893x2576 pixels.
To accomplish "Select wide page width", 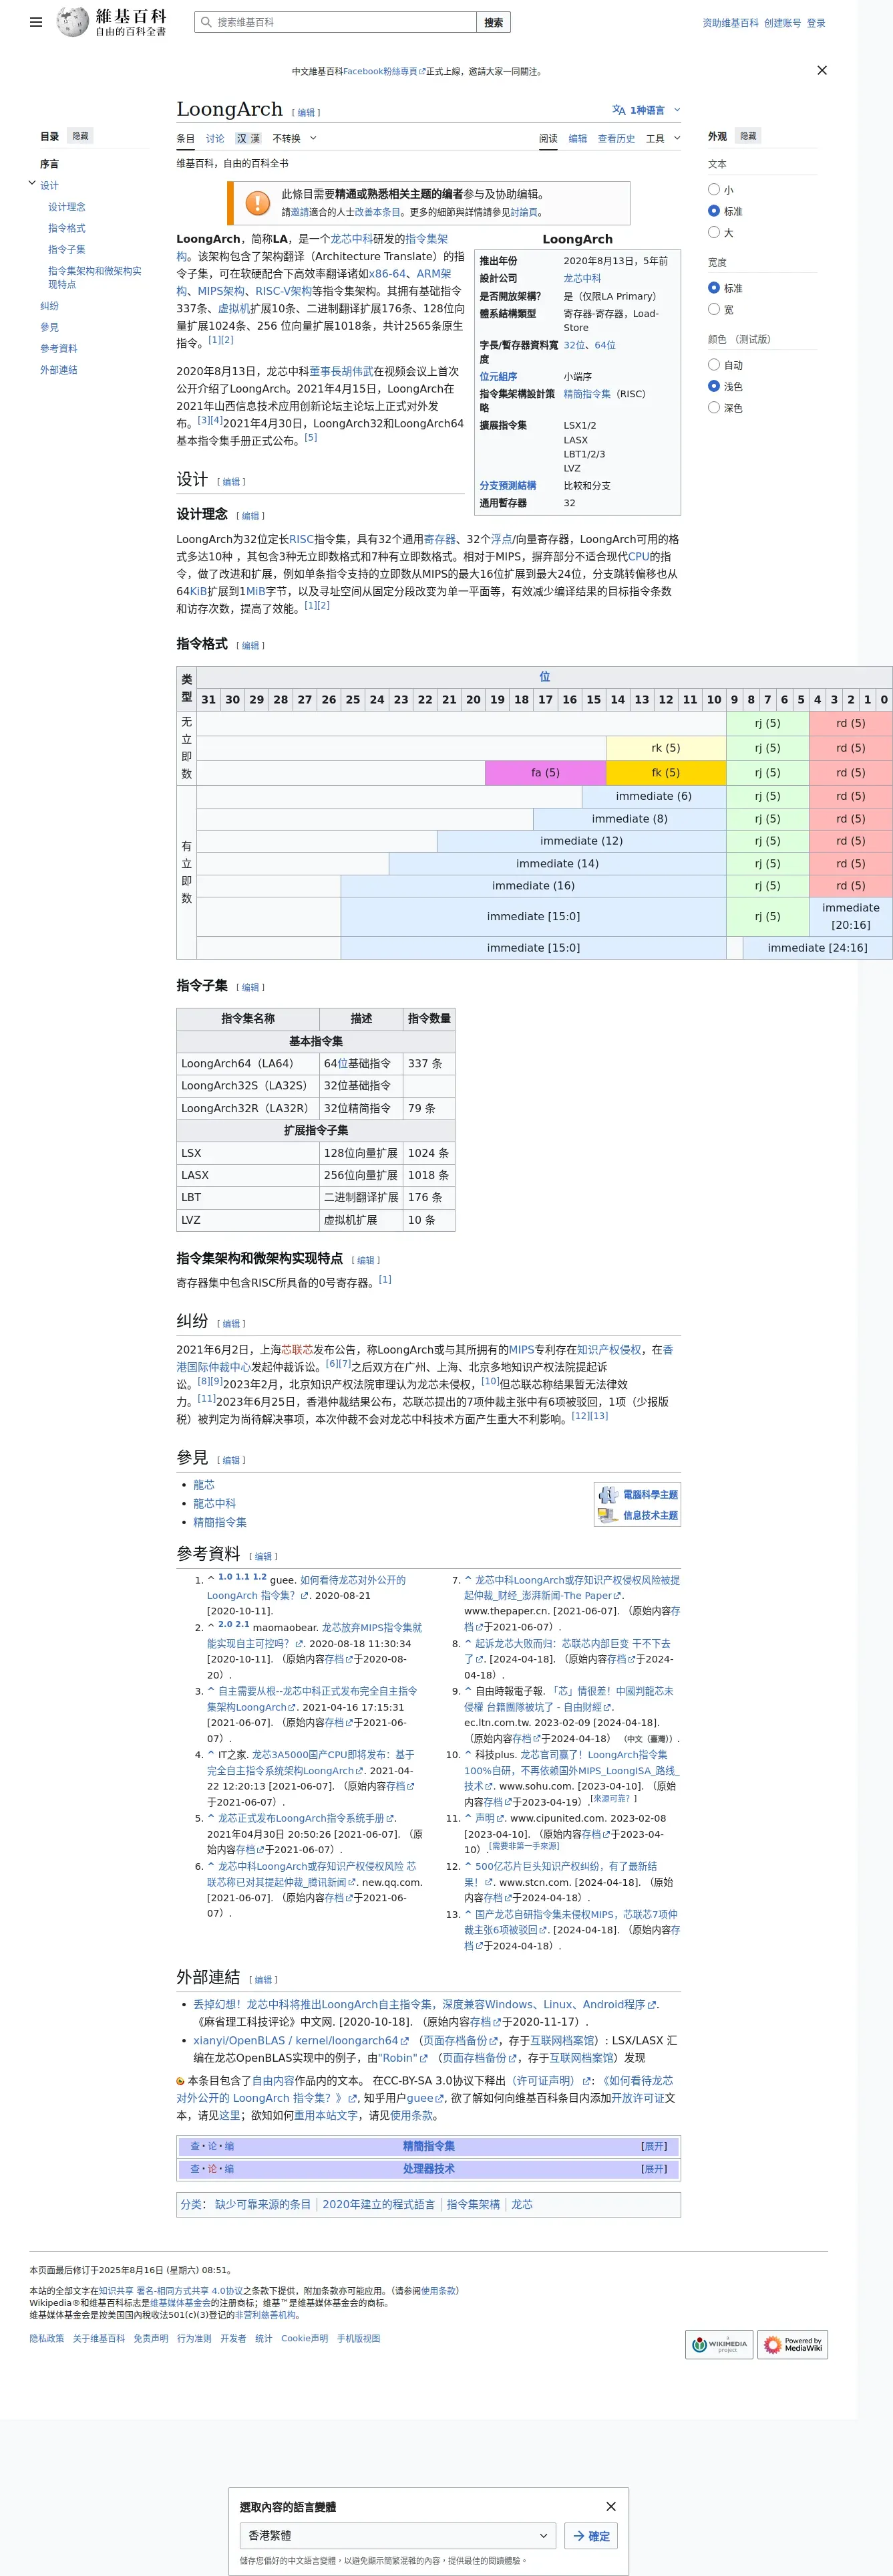I will 713,309.
